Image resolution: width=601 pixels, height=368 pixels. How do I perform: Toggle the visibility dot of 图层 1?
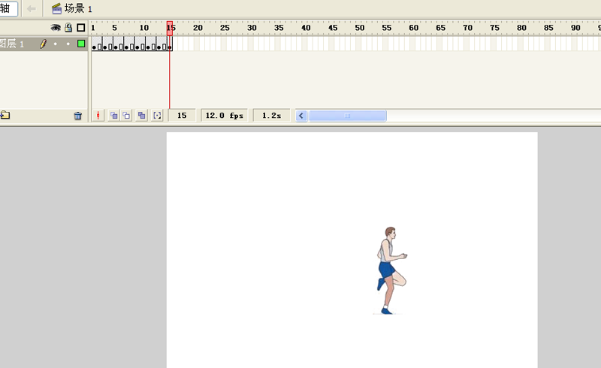point(56,44)
